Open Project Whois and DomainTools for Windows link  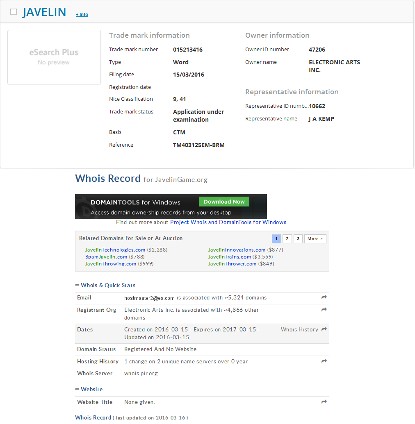[228, 222]
